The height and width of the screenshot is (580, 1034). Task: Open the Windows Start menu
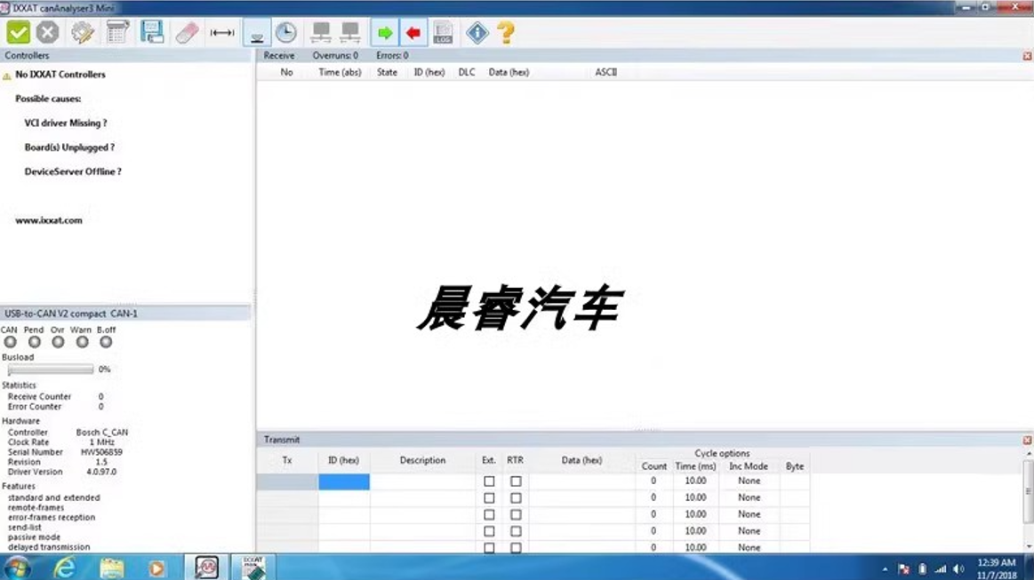pyautogui.click(x=17, y=568)
